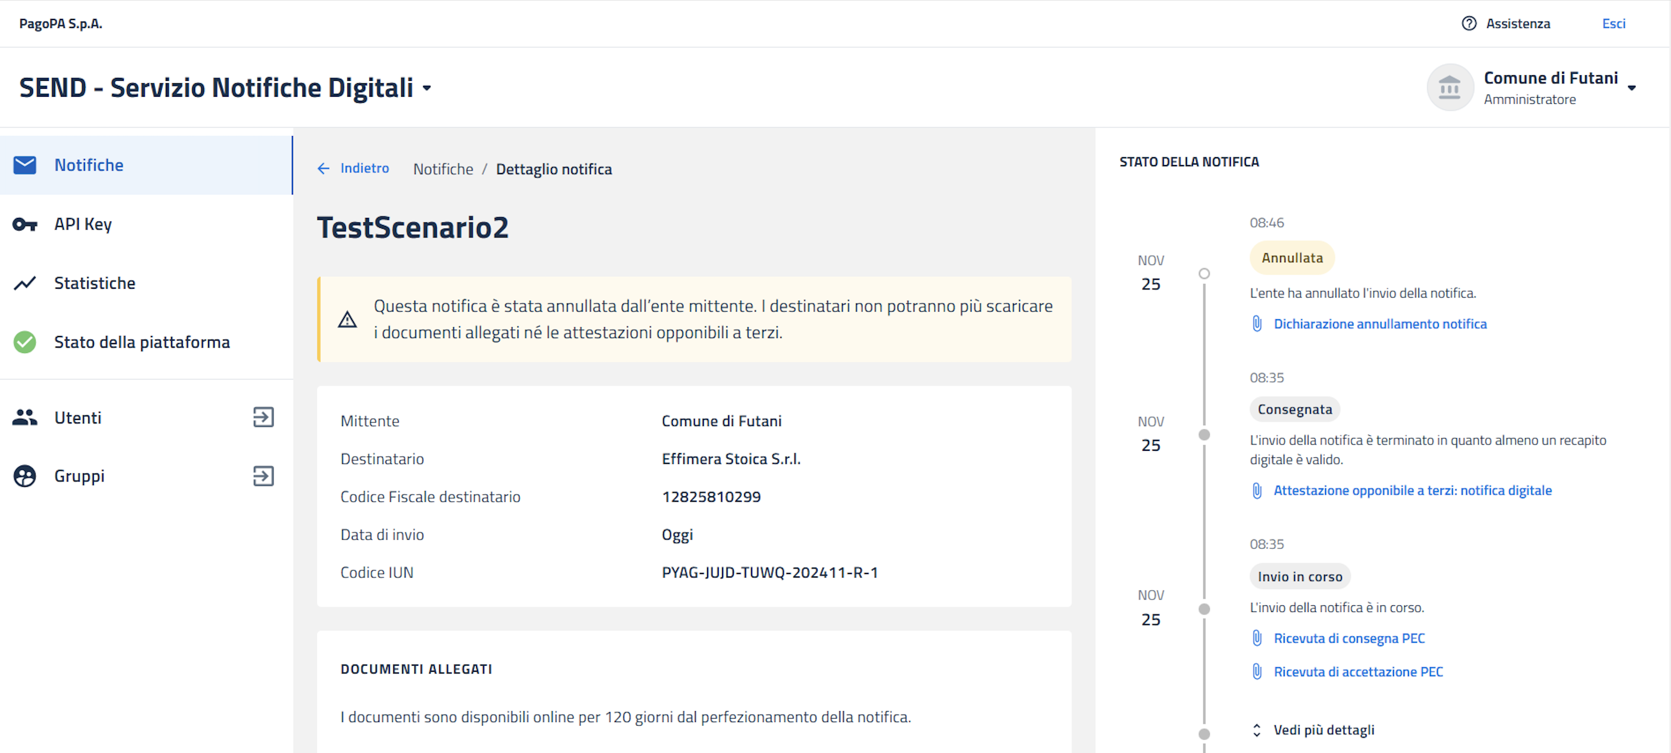Click paperclip icon beside Ricevuta di consegna PEC
The image size is (1671, 753).
point(1256,638)
